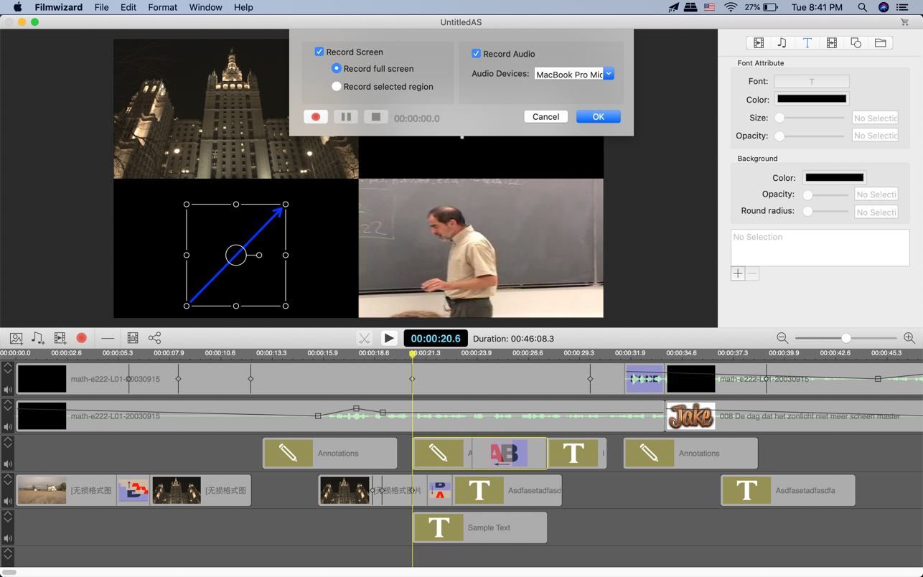The height and width of the screenshot is (577, 923).
Task: Click the add audio icon in toolbar
Action: coord(38,338)
